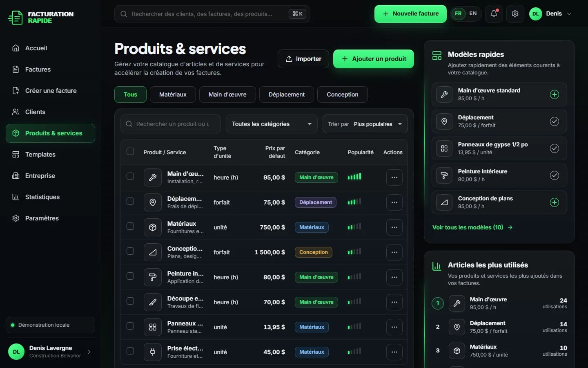
Task: Click the paint roller icon of the Peinture row
Action: point(153,277)
